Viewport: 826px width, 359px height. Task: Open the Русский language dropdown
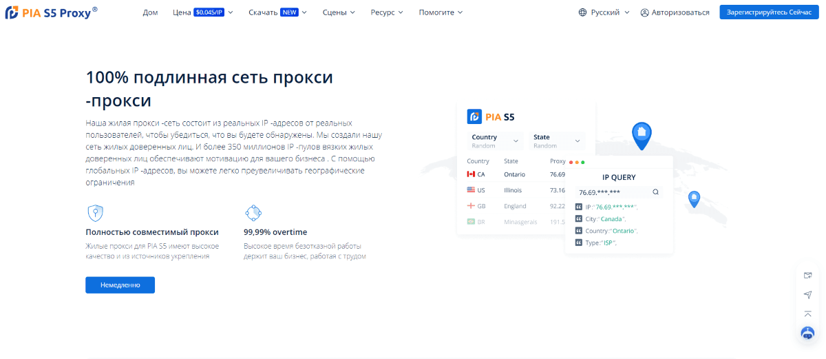(x=604, y=12)
